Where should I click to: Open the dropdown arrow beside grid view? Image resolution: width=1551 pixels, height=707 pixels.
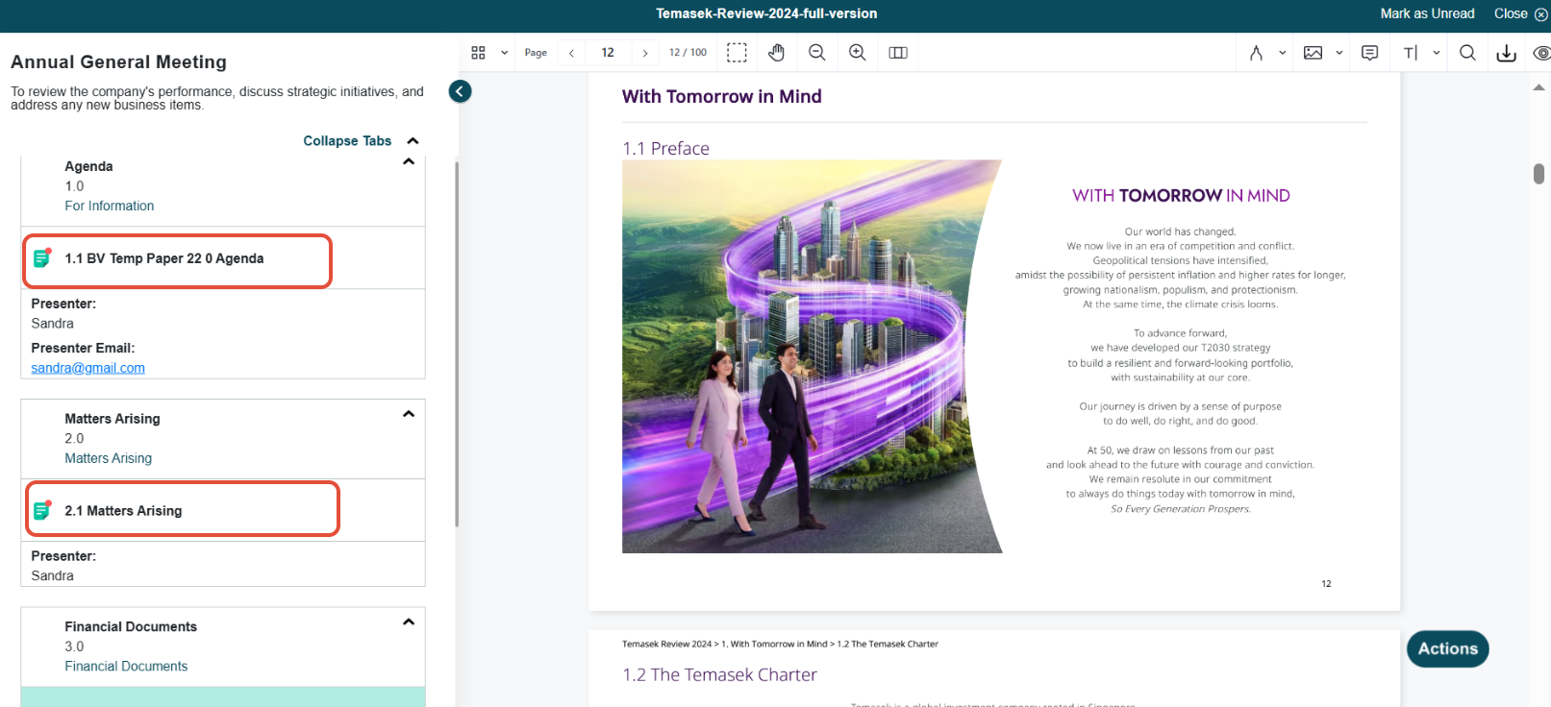(x=504, y=53)
